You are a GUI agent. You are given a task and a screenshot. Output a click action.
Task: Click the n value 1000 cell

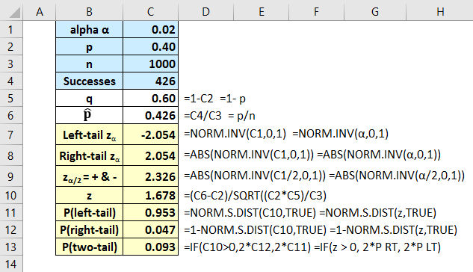tap(150, 64)
